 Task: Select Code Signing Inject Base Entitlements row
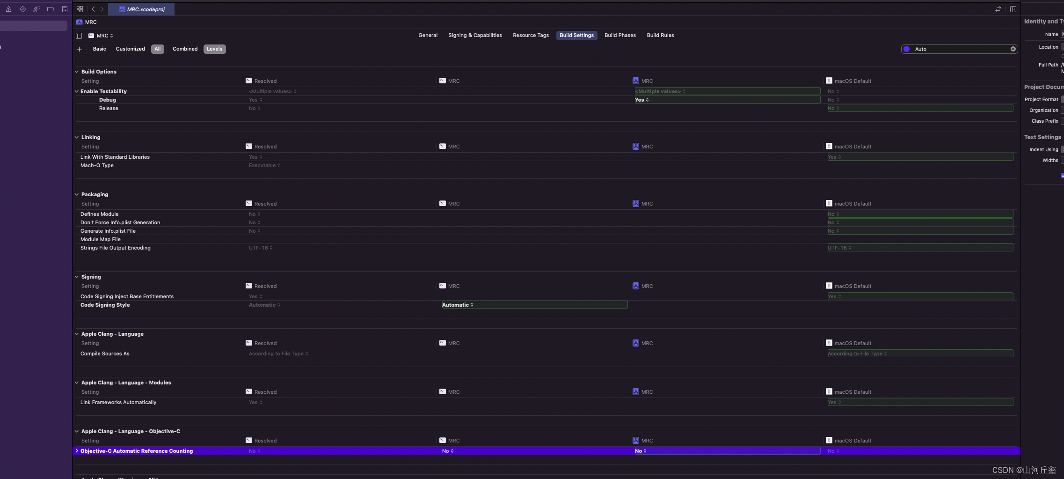click(546, 296)
